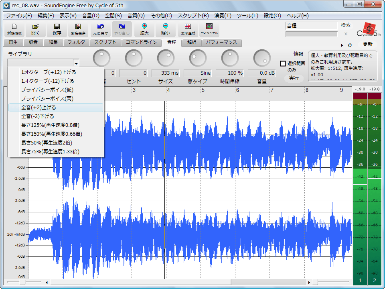This screenshot has width=385, height=289.
Task: Open the ライブラリー dropdown arrow
Action: tap(76, 63)
